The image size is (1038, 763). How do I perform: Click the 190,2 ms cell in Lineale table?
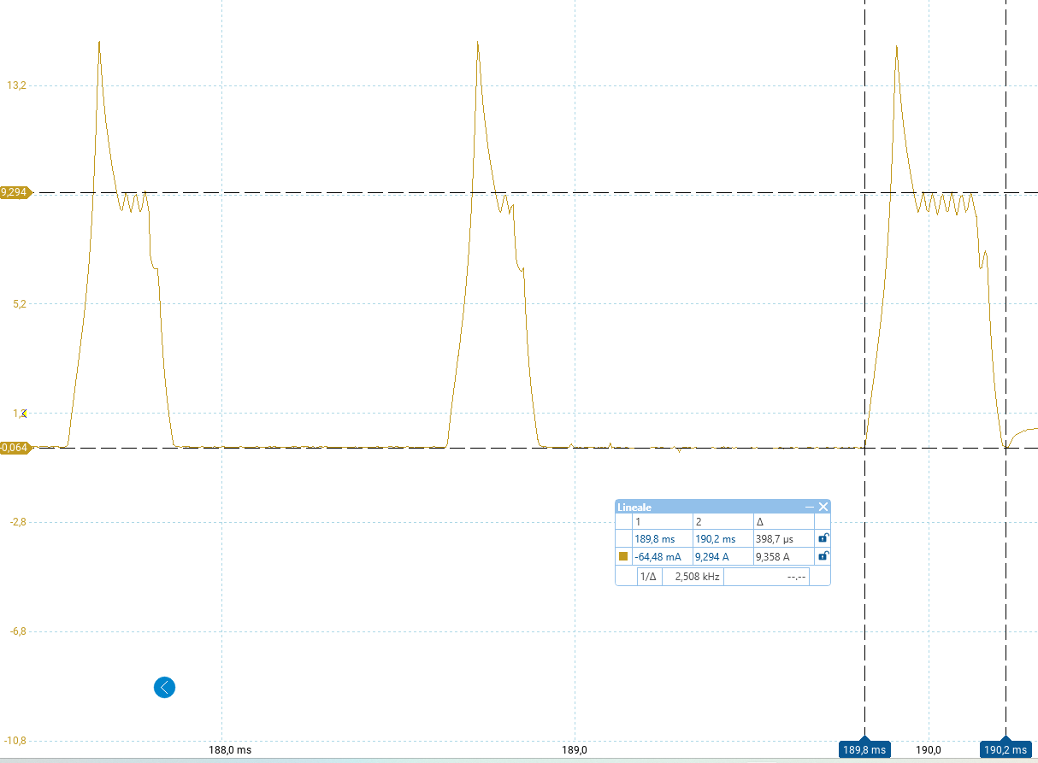[715, 539]
